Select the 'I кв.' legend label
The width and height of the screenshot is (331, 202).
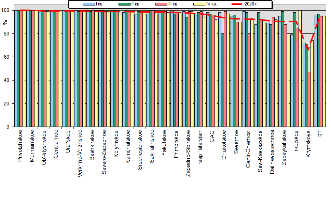pos(100,4)
